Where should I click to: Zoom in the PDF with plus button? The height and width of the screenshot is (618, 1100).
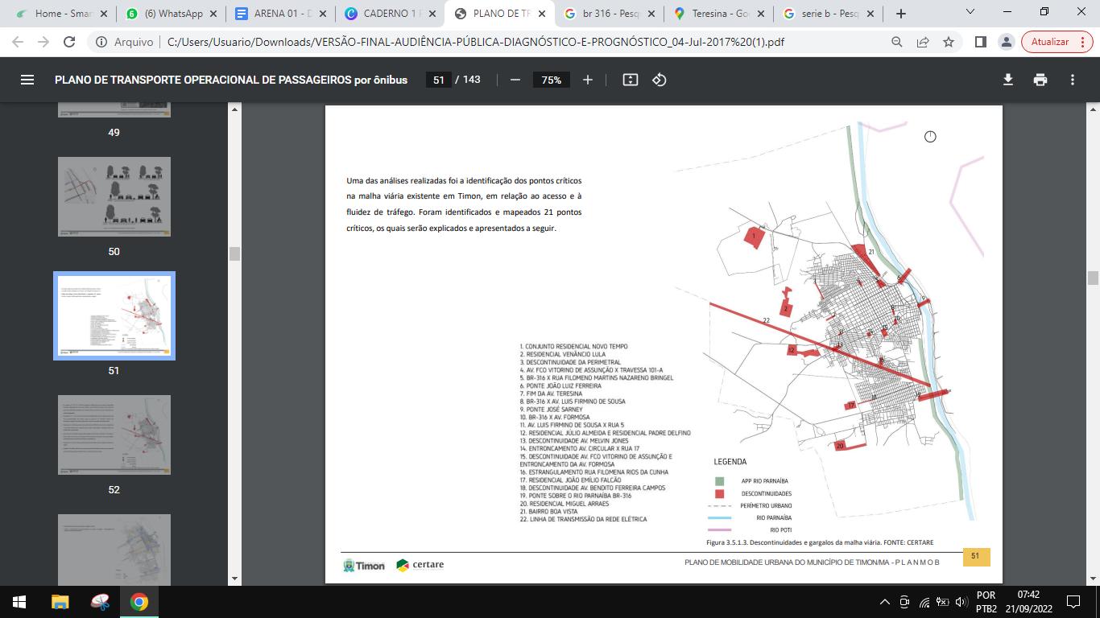tap(588, 80)
